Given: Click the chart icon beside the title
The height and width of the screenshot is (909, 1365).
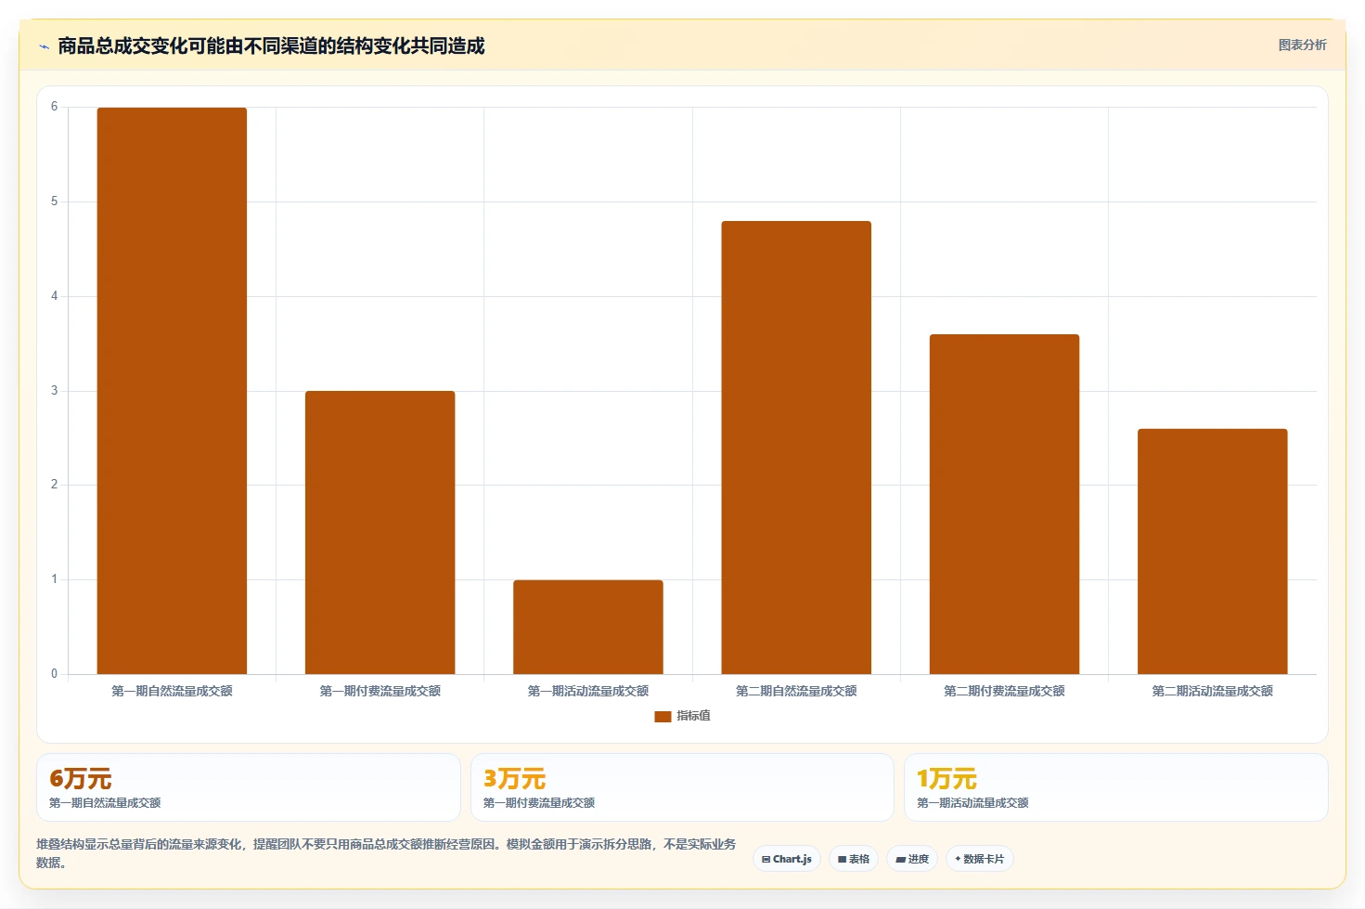Looking at the screenshot, I should [44, 46].
